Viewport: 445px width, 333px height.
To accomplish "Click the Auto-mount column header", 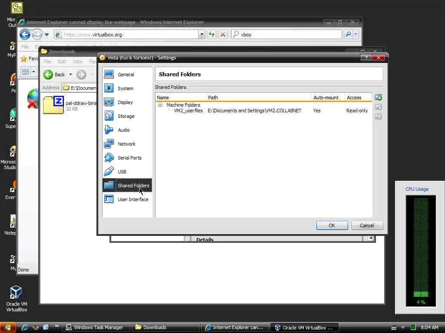I will click(329, 98).
